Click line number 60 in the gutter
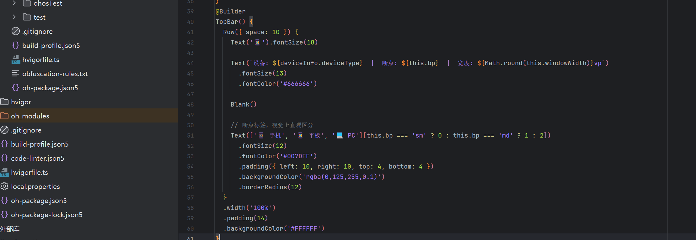Image resolution: width=696 pixels, height=240 pixels. [x=190, y=229]
